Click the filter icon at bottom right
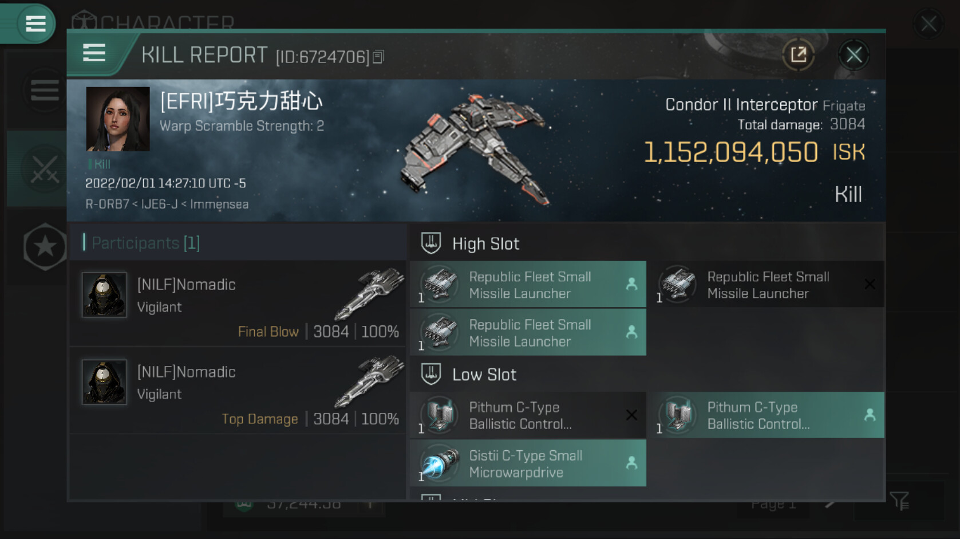The image size is (960, 539). tap(899, 501)
